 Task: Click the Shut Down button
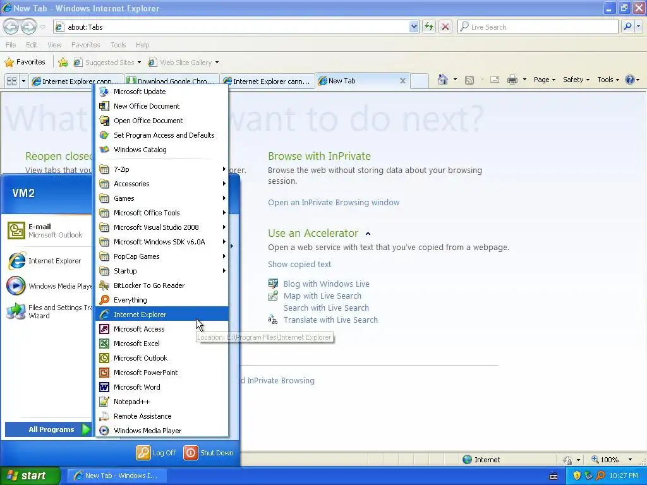pyautogui.click(x=209, y=452)
